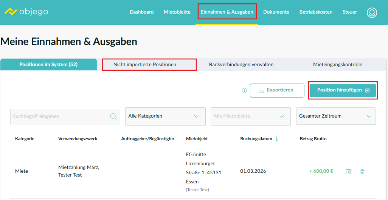Switch to Bankverbindungen verwalten tab
Image resolution: width=388 pixels, height=200 pixels.
point(241,65)
